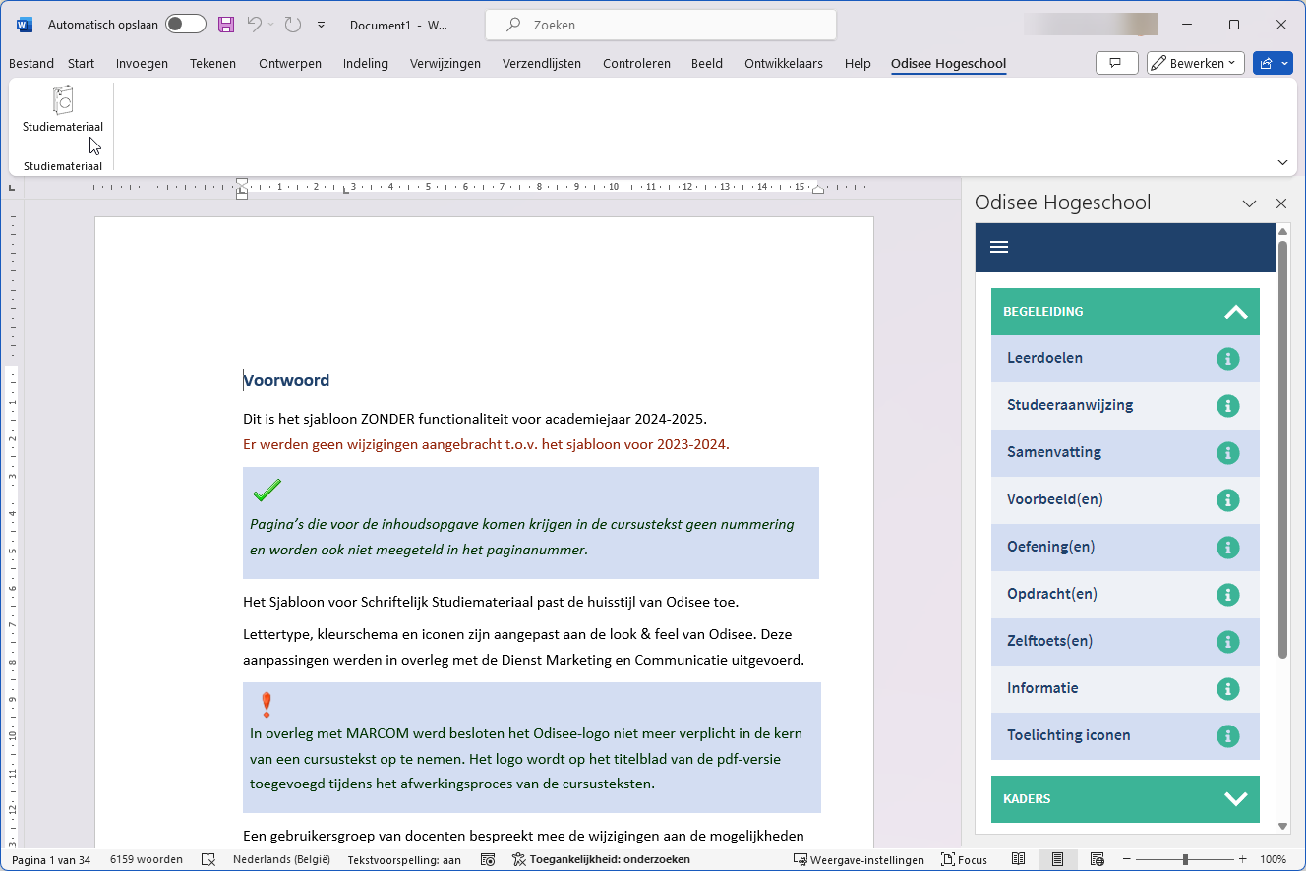Switch to Web Layout view icon

pos(1098,859)
